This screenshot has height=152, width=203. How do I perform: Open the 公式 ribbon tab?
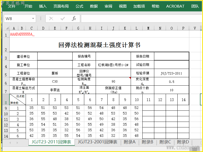click(79, 6)
